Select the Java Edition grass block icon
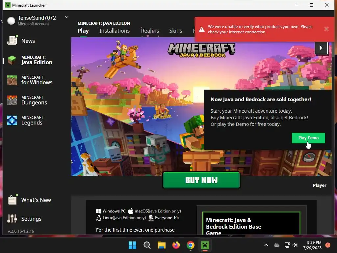 [x=12, y=60]
